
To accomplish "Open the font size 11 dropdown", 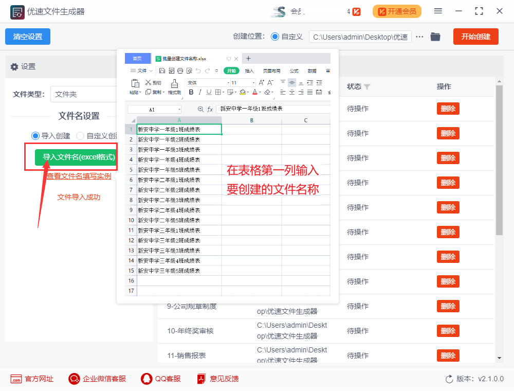I will click(x=253, y=83).
